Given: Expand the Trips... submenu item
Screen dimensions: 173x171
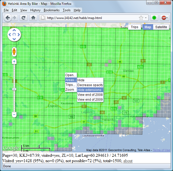Looking at the screenshot, I should coord(71,85).
